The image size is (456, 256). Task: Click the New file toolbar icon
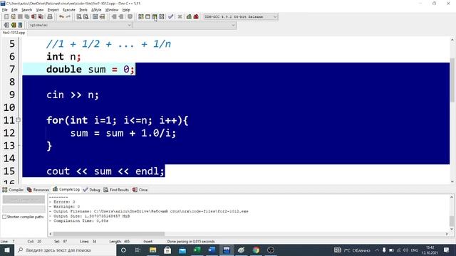coord(6,17)
